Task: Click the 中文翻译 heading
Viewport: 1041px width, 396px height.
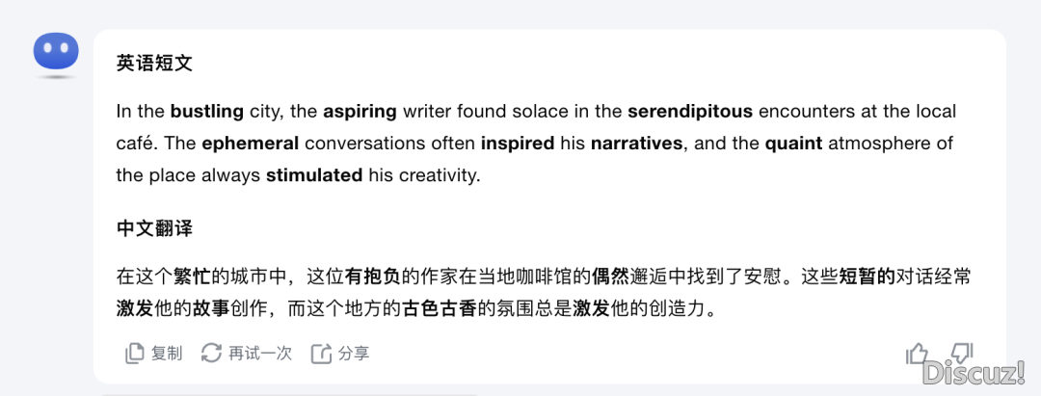Action: pyautogui.click(x=154, y=229)
